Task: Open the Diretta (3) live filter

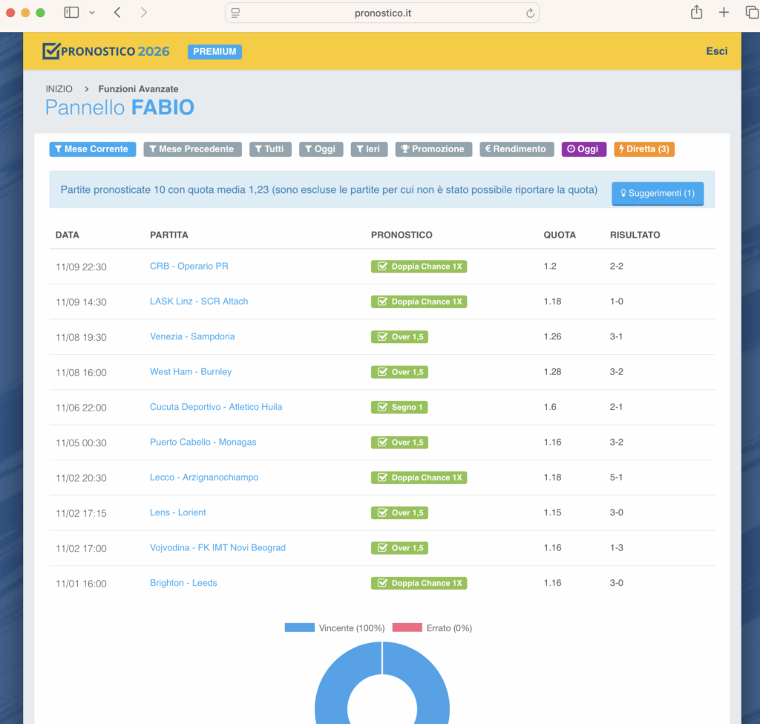Action: tap(643, 149)
